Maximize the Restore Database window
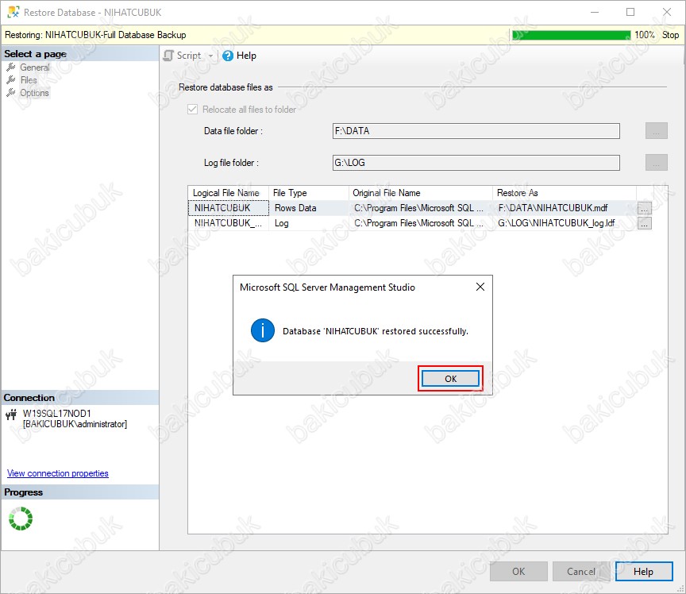 click(x=630, y=12)
